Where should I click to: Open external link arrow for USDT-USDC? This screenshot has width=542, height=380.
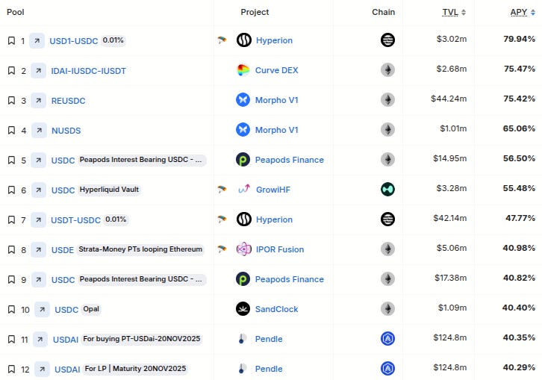coord(38,220)
